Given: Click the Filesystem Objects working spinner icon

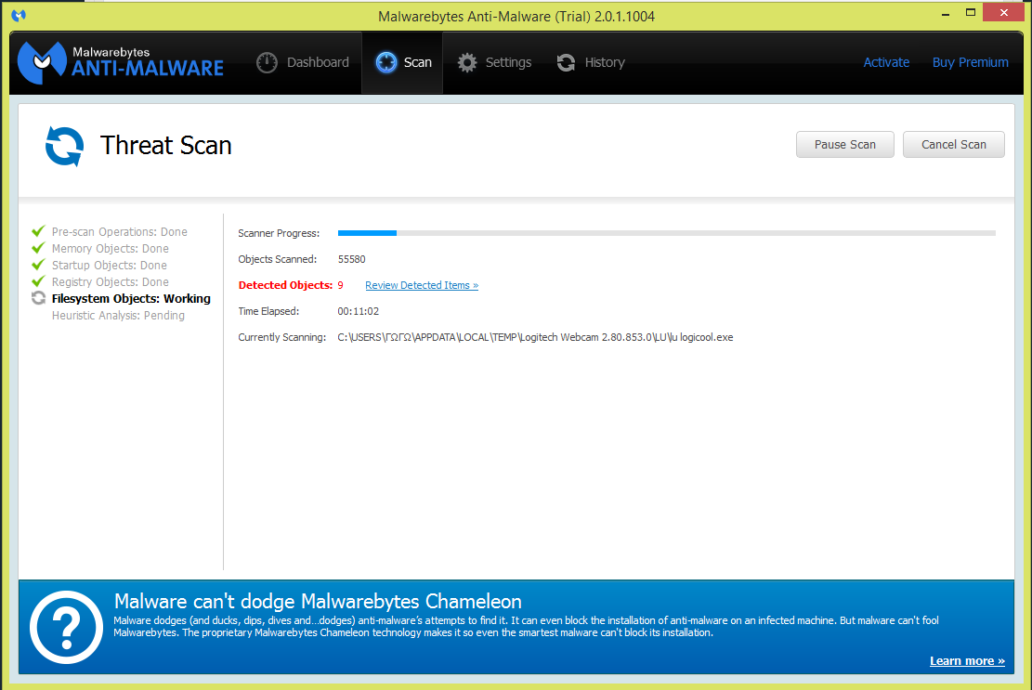Looking at the screenshot, I should tap(38, 298).
